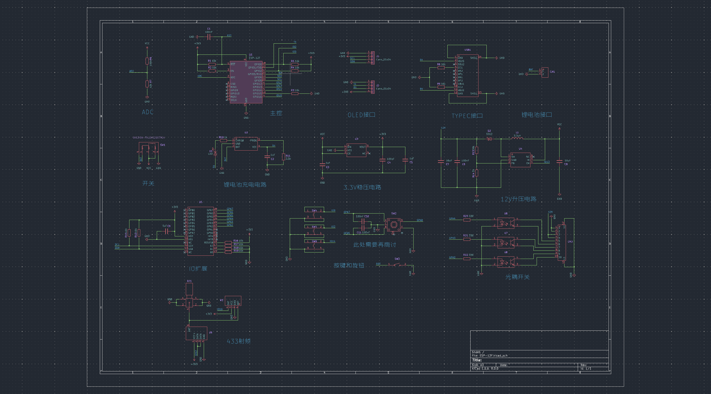Select resistor R3 10k symbol

(295, 94)
